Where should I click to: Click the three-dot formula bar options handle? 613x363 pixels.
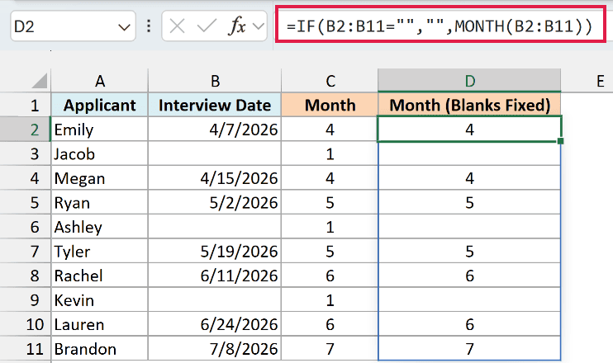click(149, 26)
